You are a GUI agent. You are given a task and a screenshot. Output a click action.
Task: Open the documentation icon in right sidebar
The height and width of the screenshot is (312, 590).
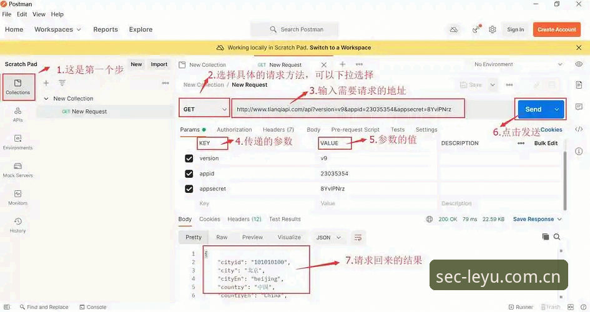click(579, 85)
